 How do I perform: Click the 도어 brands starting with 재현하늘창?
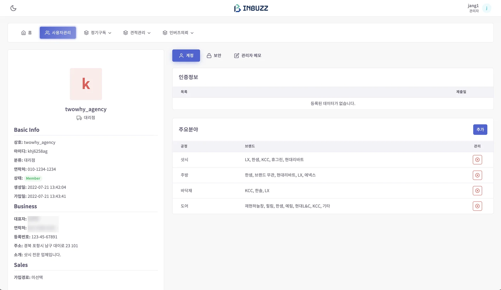pos(288,206)
